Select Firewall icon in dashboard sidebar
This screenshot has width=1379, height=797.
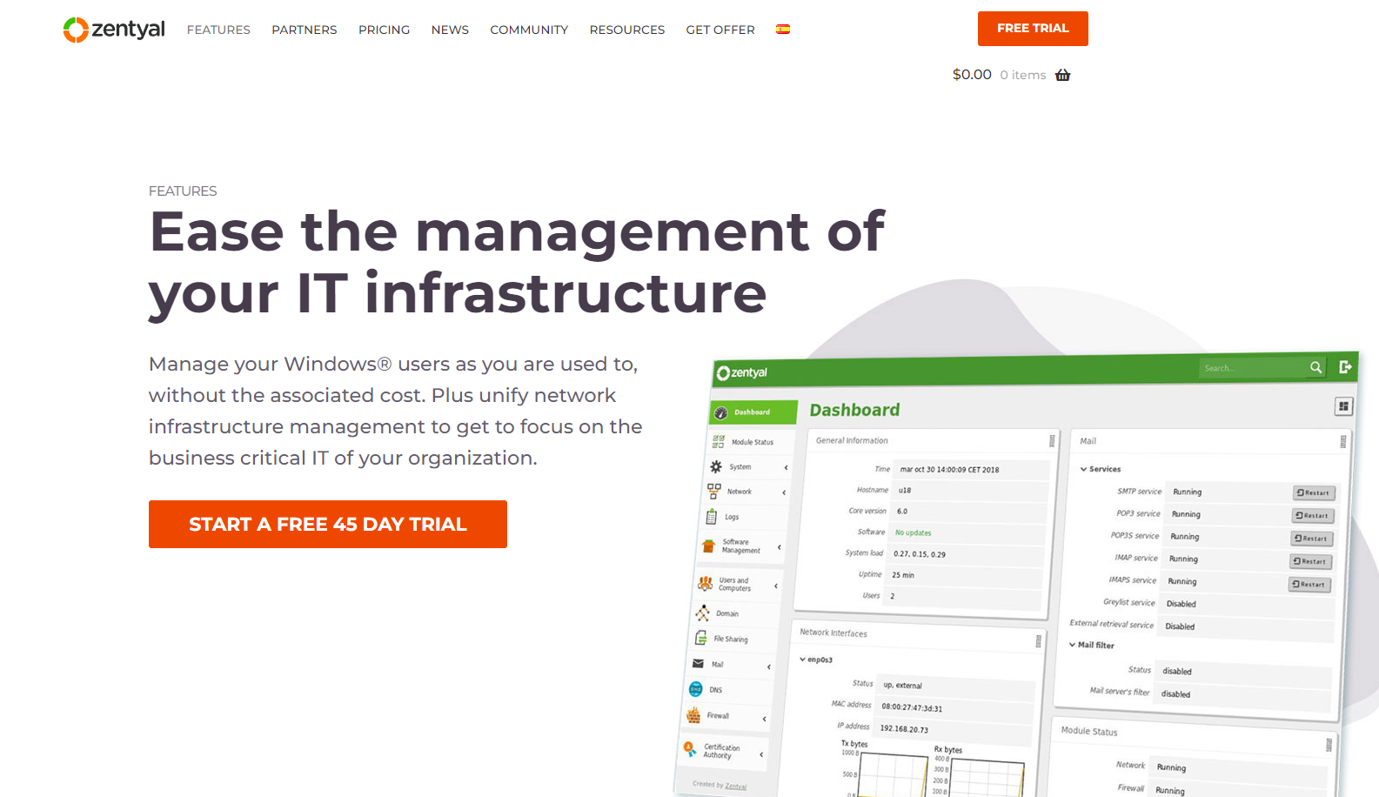tap(693, 715)
